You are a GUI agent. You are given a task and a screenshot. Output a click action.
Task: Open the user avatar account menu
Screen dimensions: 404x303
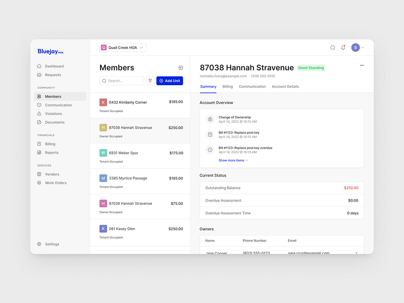click(357, 48)
